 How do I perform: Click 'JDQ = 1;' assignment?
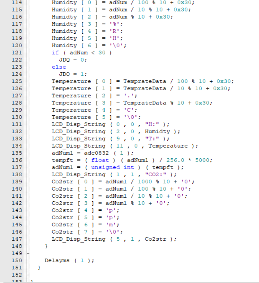tap(73, 74)
